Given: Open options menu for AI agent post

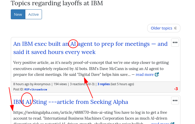Looking at the screenshot, I should pyautogui.click(x=175, y=43).
